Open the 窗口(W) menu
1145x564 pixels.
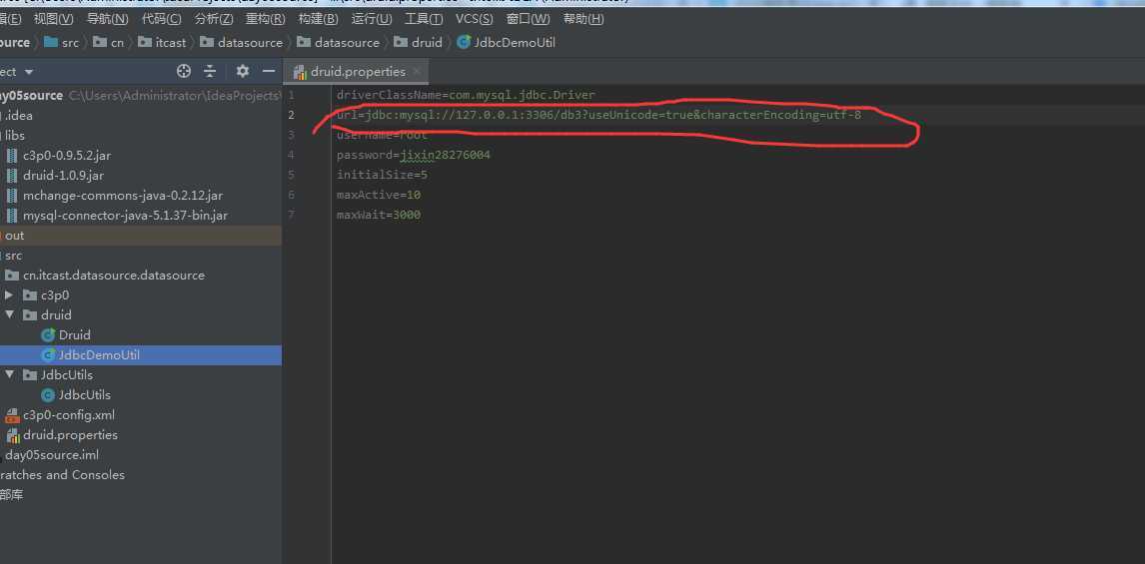tap(528, 19)
